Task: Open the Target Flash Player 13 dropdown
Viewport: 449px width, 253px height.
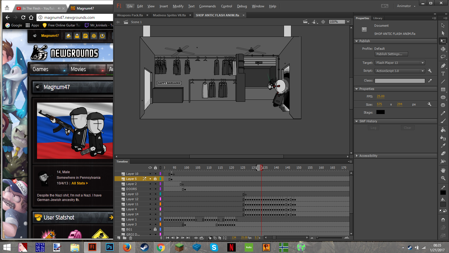Action: coord(422,63)
